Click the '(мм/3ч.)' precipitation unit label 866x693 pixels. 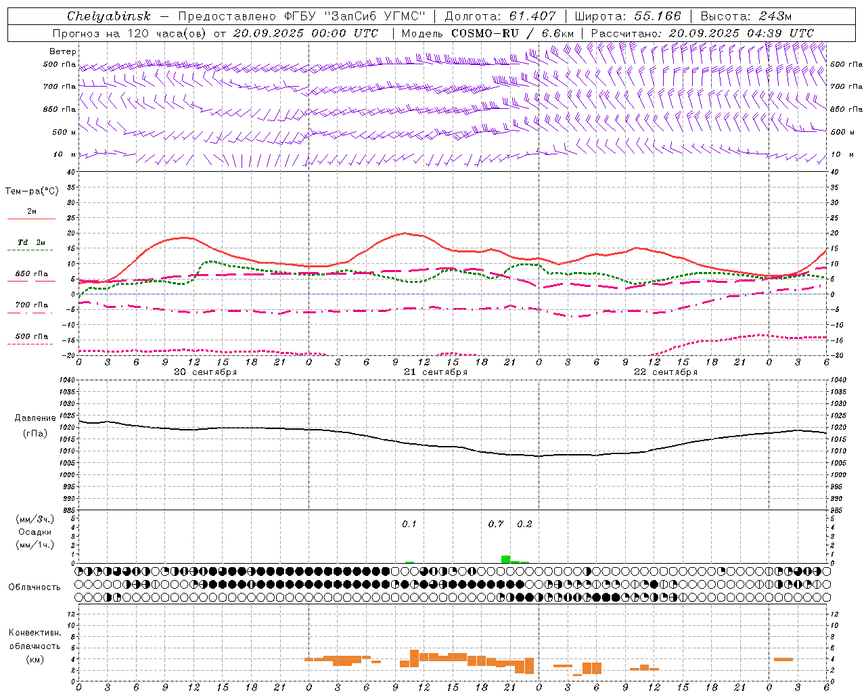click(x=35, y=520)
